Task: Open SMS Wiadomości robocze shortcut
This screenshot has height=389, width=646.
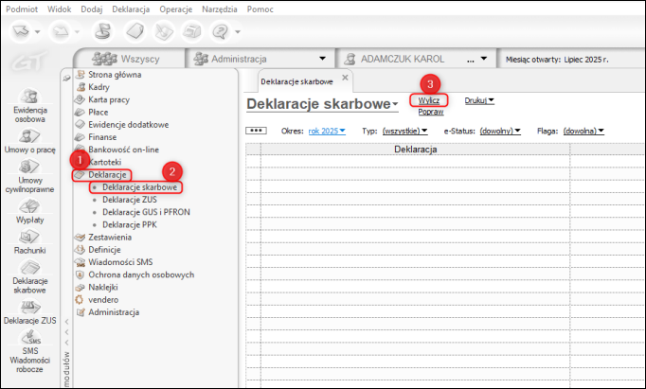Action: 29,351
